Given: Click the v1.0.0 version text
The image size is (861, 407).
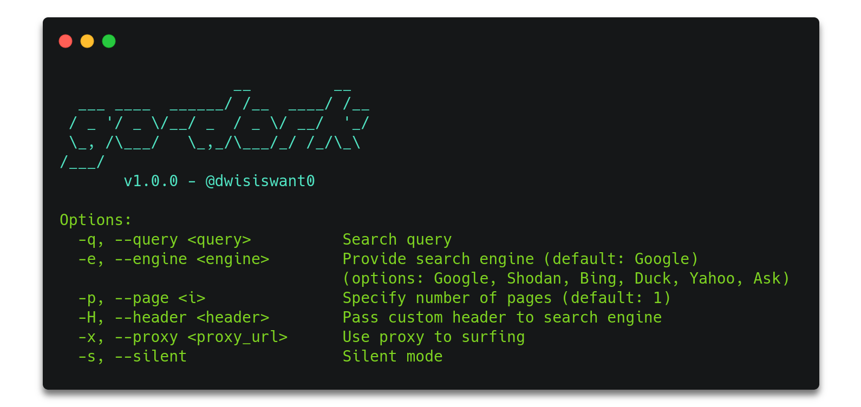Looking at the screenshot, I should (x=151, y=181).
